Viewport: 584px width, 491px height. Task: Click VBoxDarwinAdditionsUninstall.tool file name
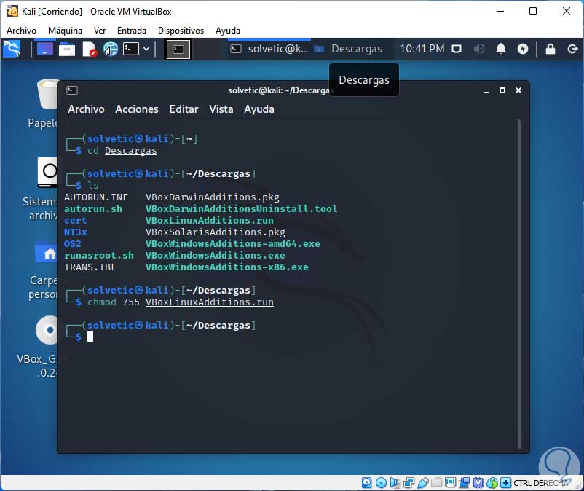241,209
